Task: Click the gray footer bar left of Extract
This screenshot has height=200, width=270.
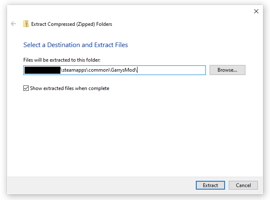Action: [x=100, y=185]
